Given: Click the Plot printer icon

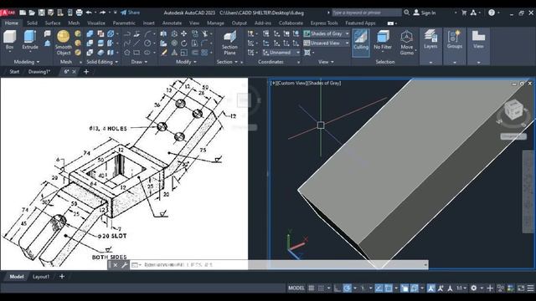Looking at the screenshot, I should tap(79, 13).
